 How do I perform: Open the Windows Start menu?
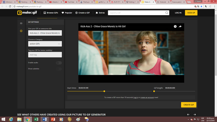[3, 119]
